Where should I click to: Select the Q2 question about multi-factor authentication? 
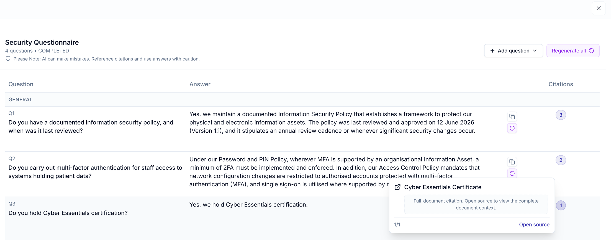(95, 172)
